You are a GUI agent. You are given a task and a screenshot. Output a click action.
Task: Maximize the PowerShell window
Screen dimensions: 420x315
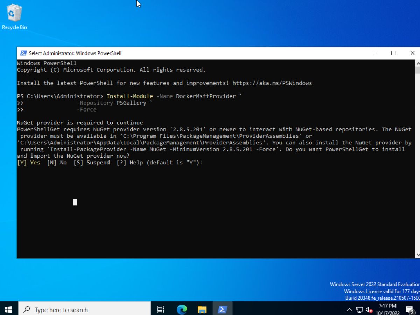[x=393, y=53]
